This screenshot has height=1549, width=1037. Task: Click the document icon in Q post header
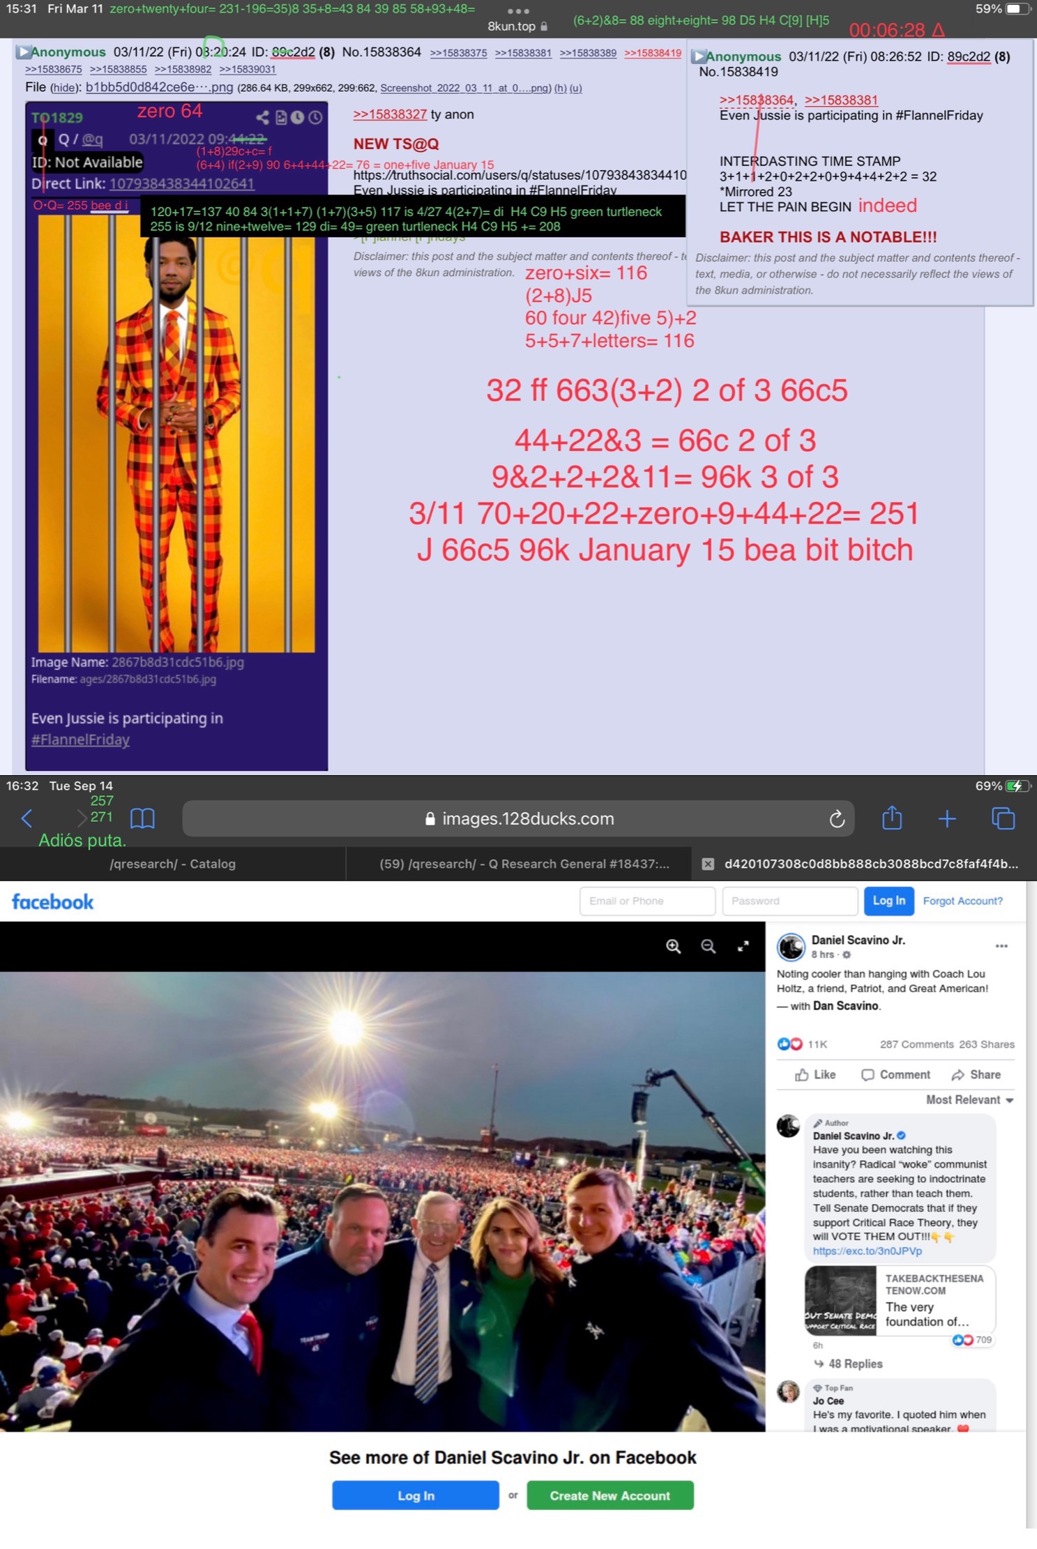(281, 118)
